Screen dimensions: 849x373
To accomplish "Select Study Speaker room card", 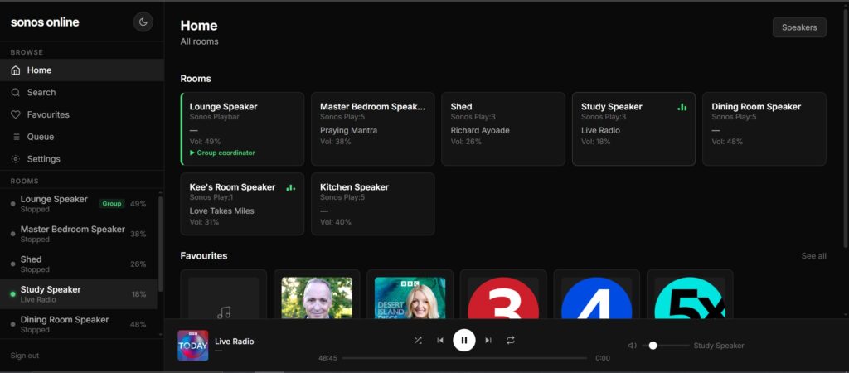I will [x=634, y=128].
